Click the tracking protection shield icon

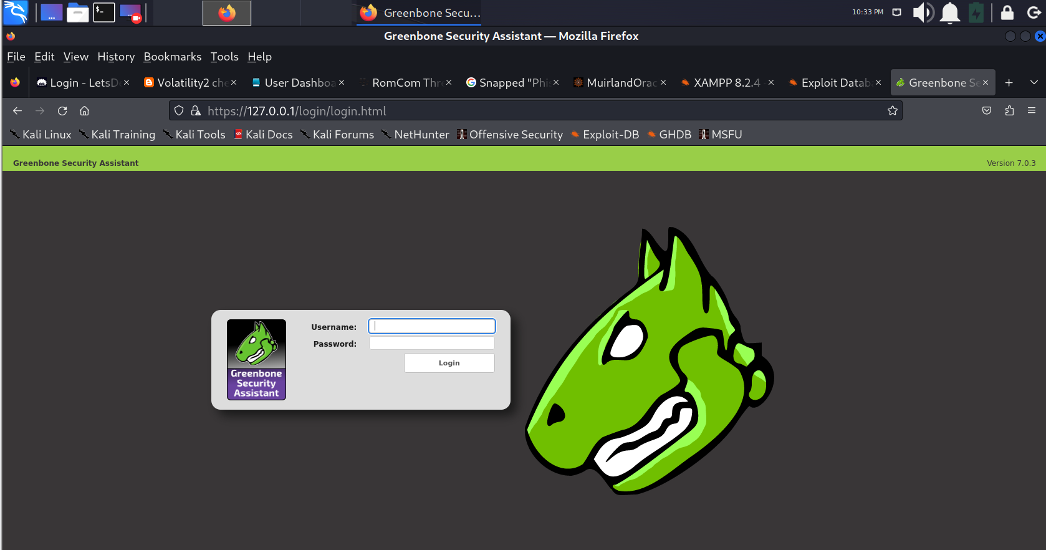(x=179, y=110)
